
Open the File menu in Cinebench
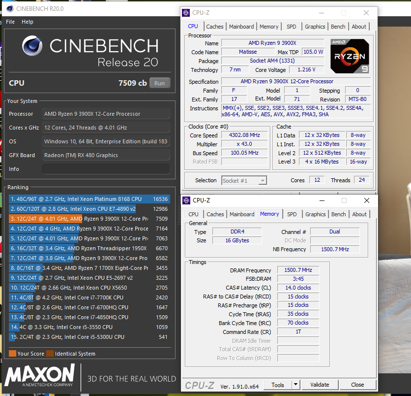click(x=10, y=22)
